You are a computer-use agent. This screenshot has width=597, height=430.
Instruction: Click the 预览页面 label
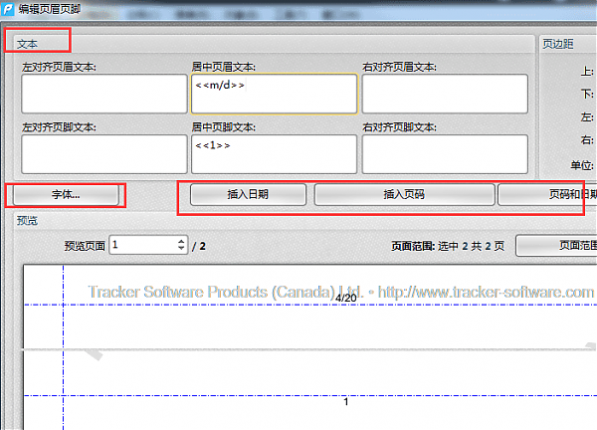(85, 246)
